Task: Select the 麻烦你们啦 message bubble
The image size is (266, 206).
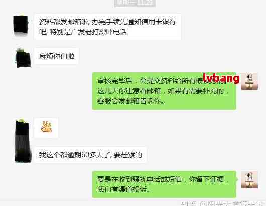Action: tap(57, 56)
